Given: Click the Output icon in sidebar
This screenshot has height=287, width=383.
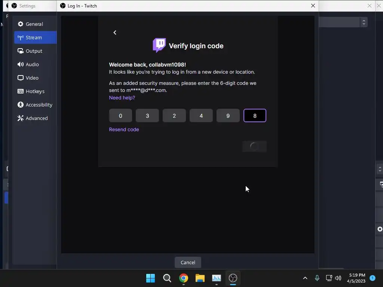Looking at the screenshot, I should tap(21, 51).
